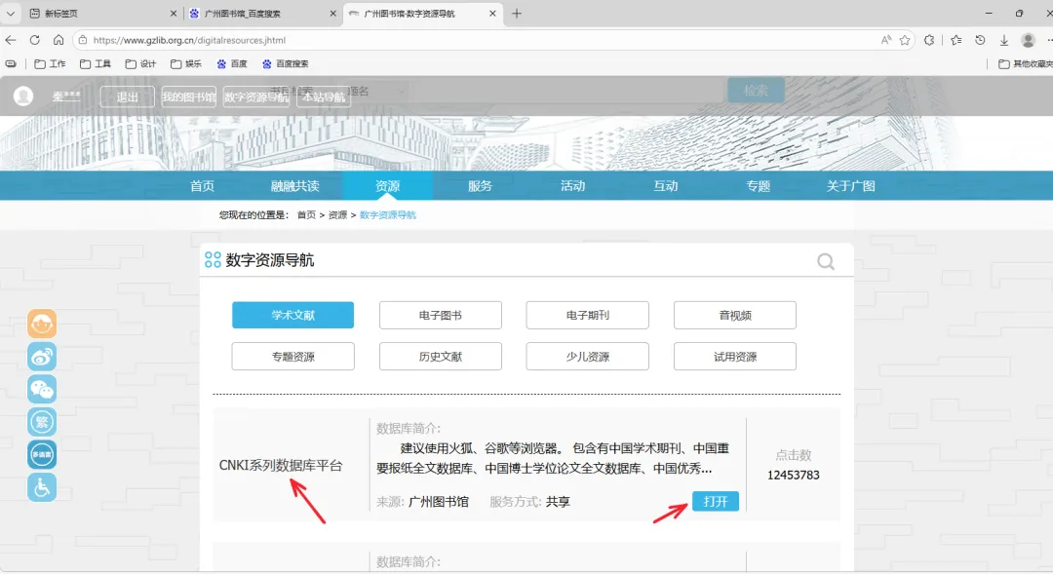Image resolution: width=1053 pixels, height=574 pixels.
Task: Select the 历史文献 category
Action: [x=441, y=357]
